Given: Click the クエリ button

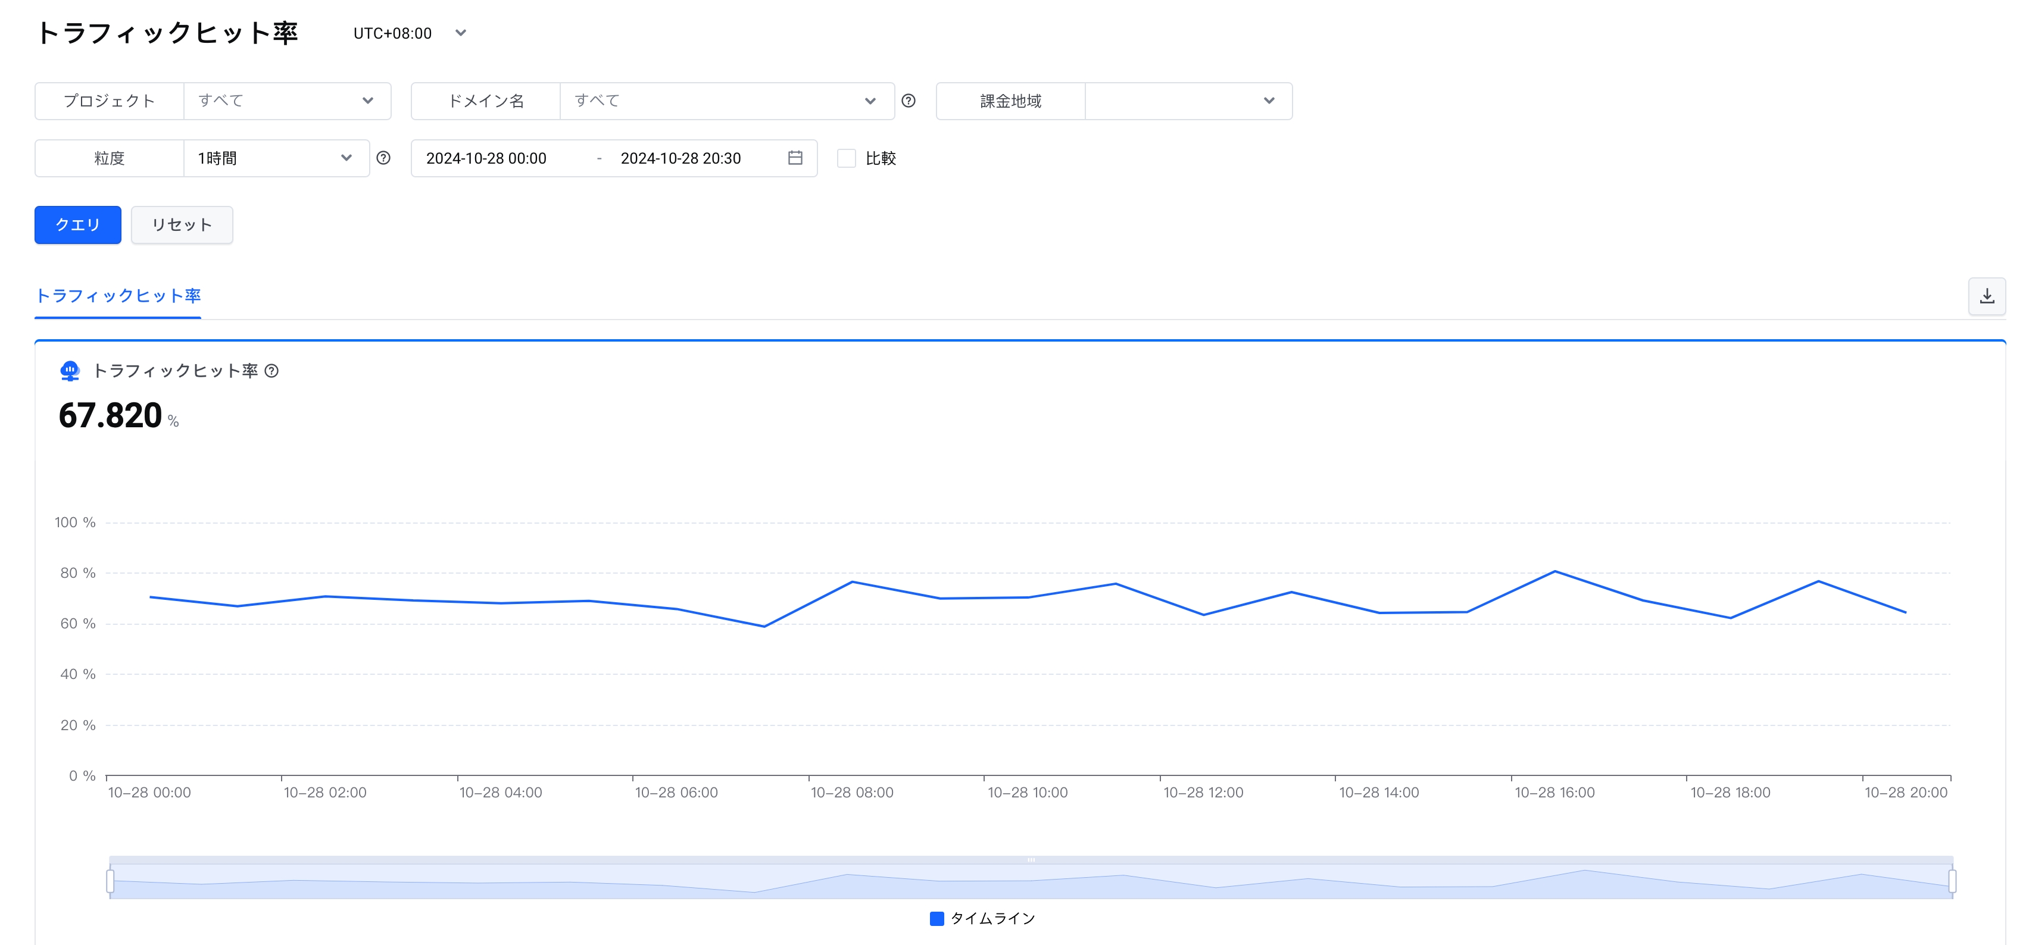Looking at the screenshot, I should click(78, 225).
